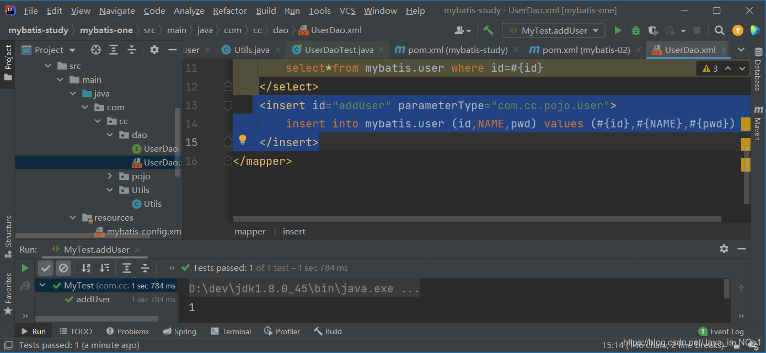
Task: Click the greyed-out stop icon in toolbar
Action: click(x=697, y=30)
